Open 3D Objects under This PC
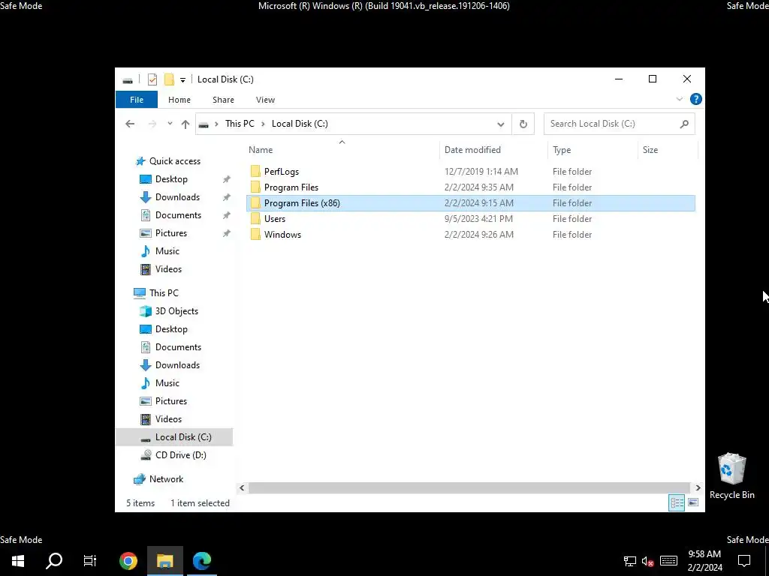 coord(176,311)
